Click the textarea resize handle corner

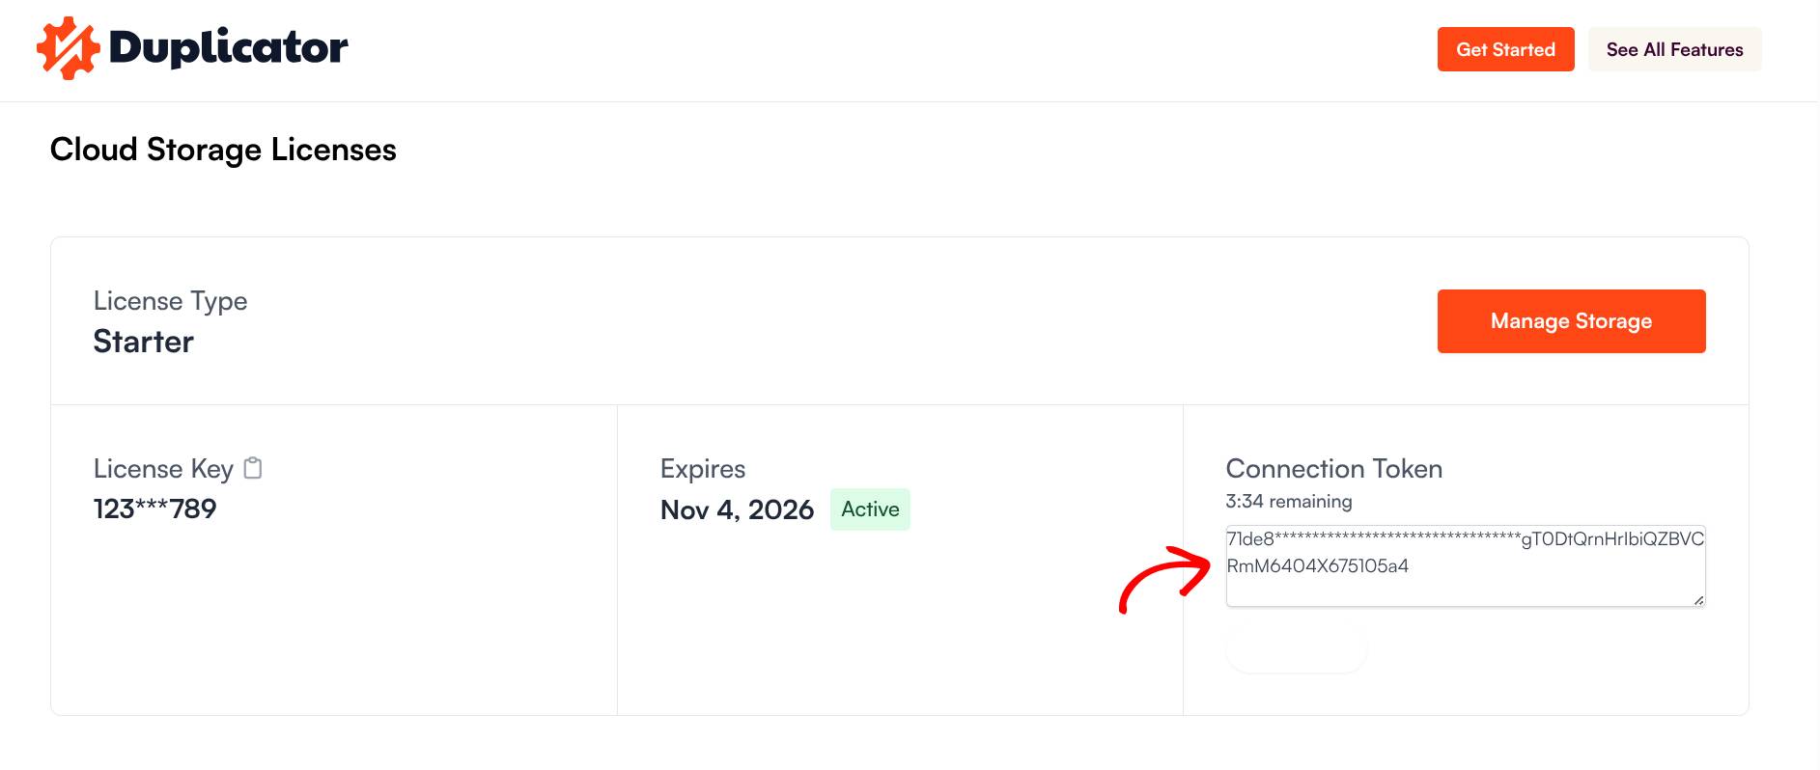coord(1698,600)
